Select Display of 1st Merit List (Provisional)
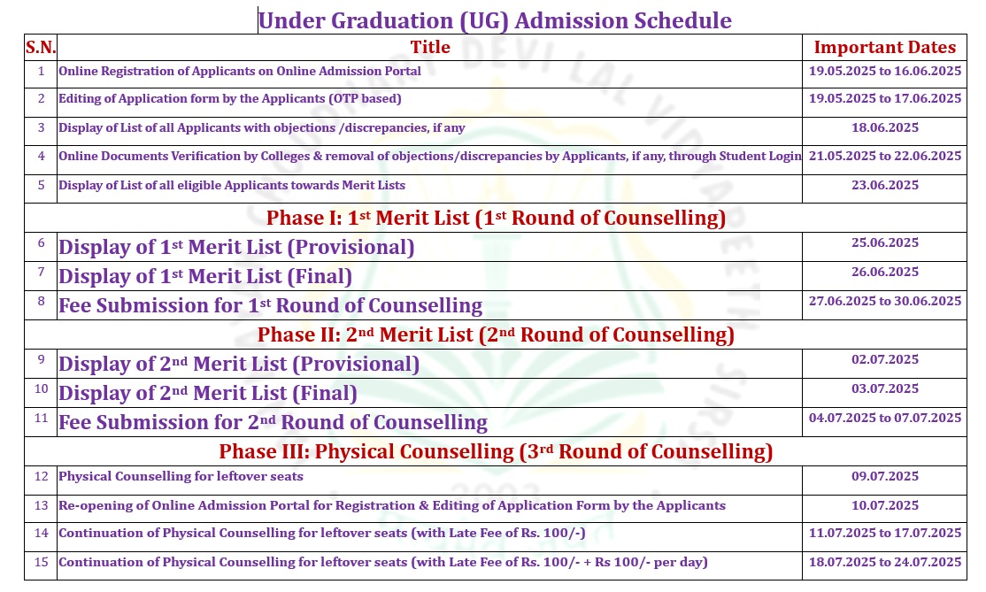 click(236, 247)
